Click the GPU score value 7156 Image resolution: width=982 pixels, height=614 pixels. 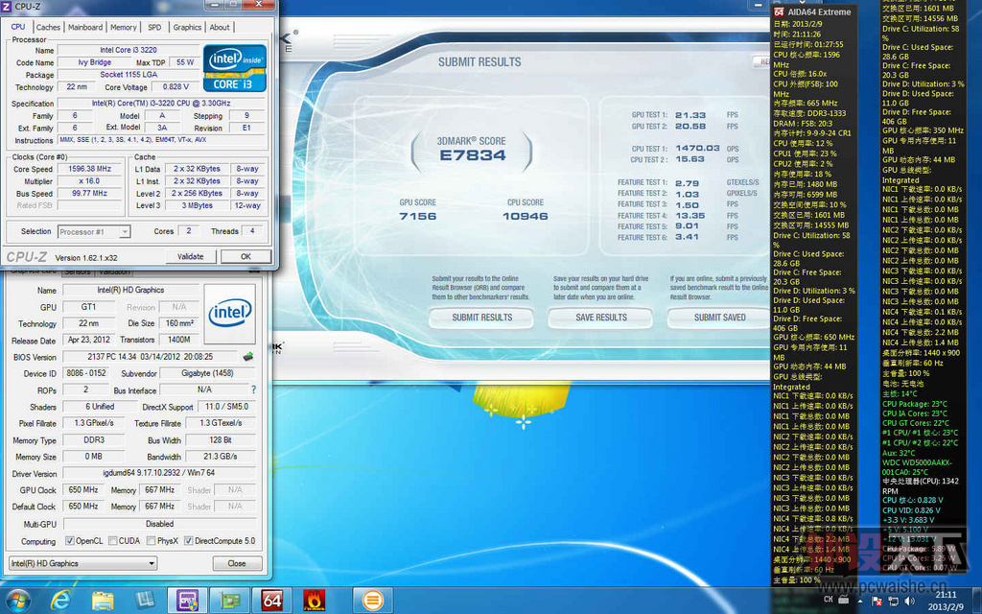418,216
